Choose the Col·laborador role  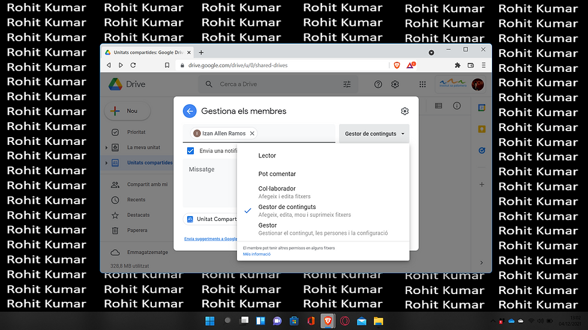323,192
